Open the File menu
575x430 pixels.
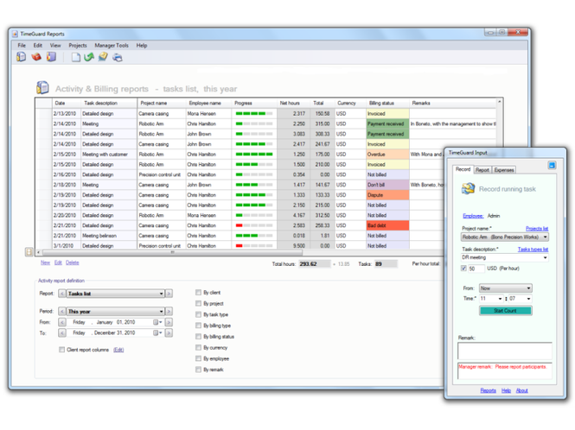click(x=22, y=46)
